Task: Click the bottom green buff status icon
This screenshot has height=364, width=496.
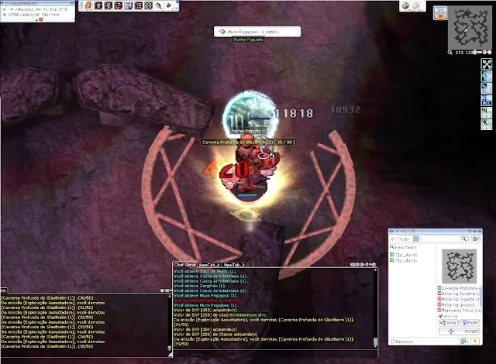Action: tap(487, 124)
